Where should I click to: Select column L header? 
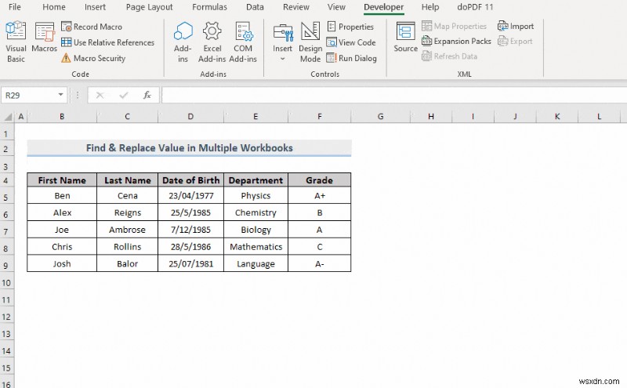pyautogui.click(x=599, y=117)
